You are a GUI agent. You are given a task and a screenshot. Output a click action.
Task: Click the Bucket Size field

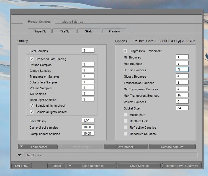182,108
